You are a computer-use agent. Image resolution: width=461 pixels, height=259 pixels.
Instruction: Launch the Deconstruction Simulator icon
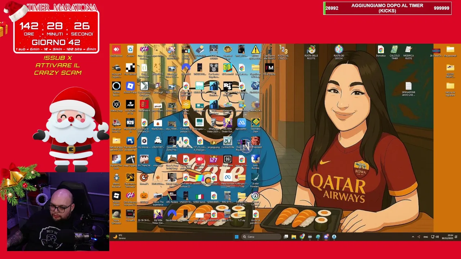point(130,181)
